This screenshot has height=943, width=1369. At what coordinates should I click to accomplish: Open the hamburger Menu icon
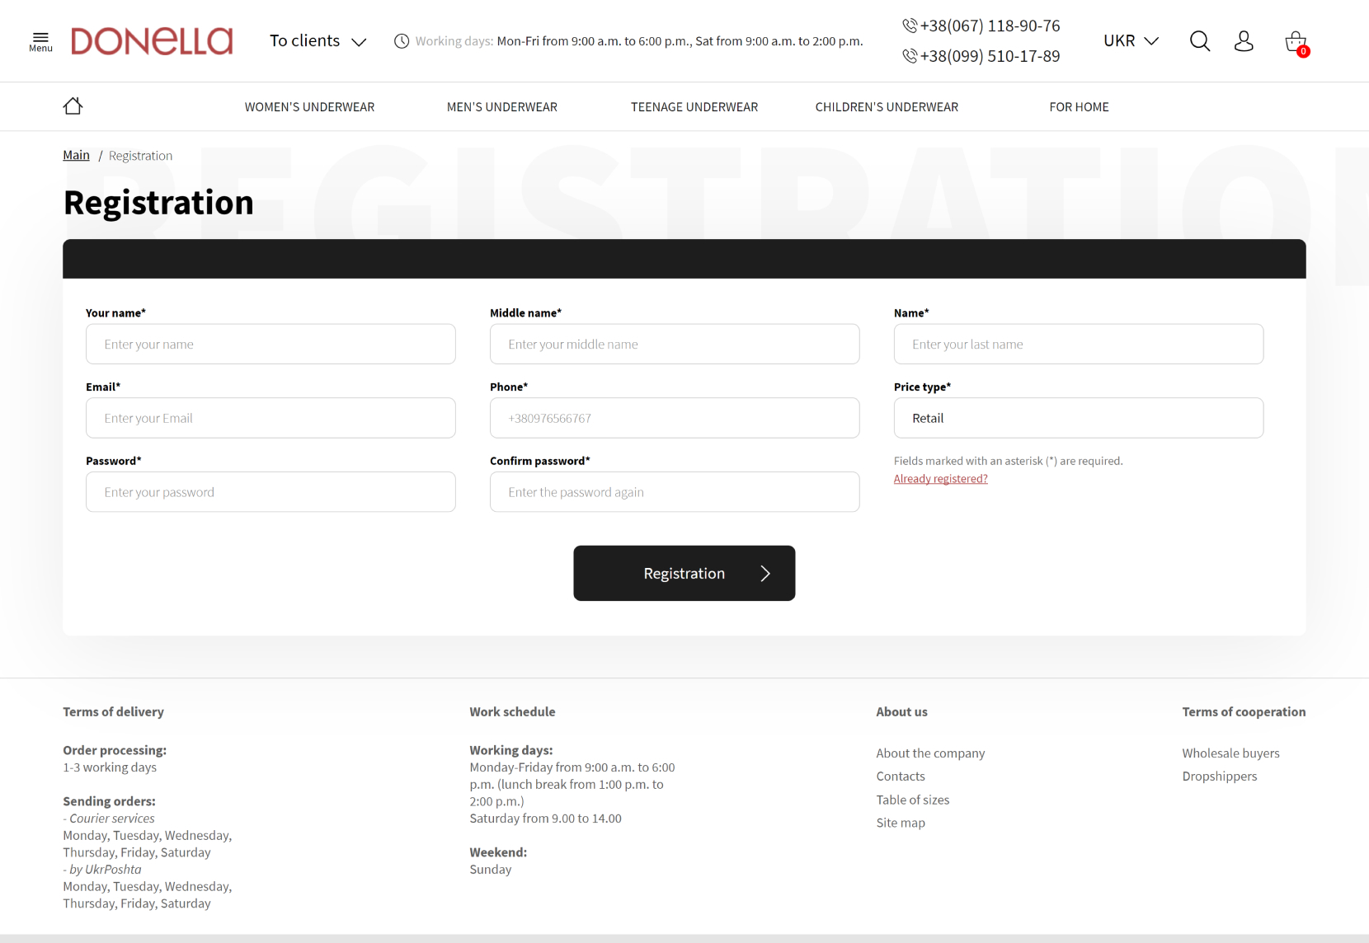(40, 41)
